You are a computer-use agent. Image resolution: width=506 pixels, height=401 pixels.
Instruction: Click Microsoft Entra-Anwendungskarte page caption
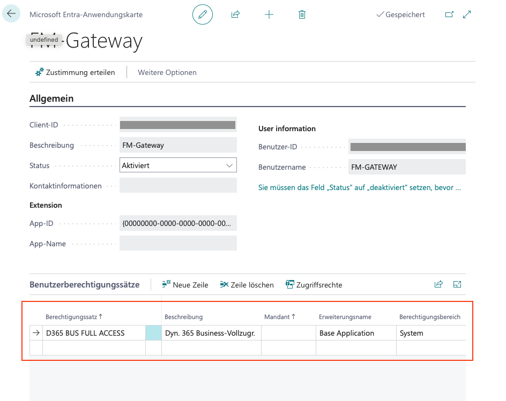86,14
